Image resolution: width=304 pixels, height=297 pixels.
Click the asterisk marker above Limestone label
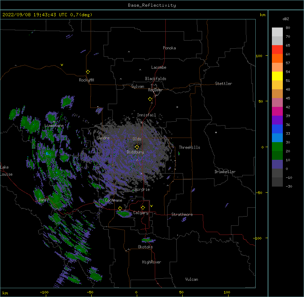[x=54, y=122]
